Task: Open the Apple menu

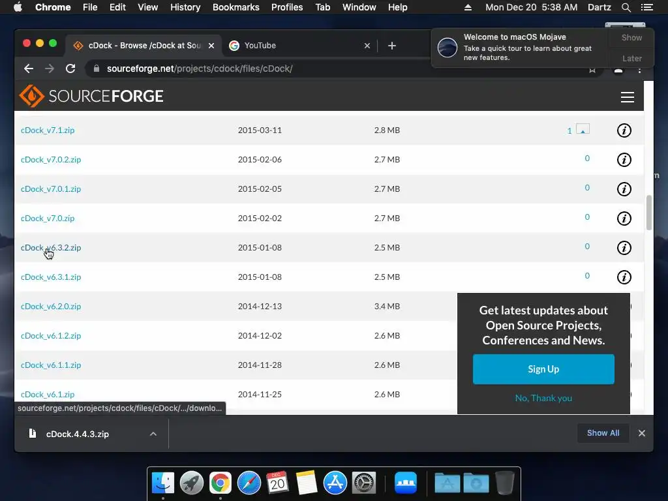Action: [18, 7]
